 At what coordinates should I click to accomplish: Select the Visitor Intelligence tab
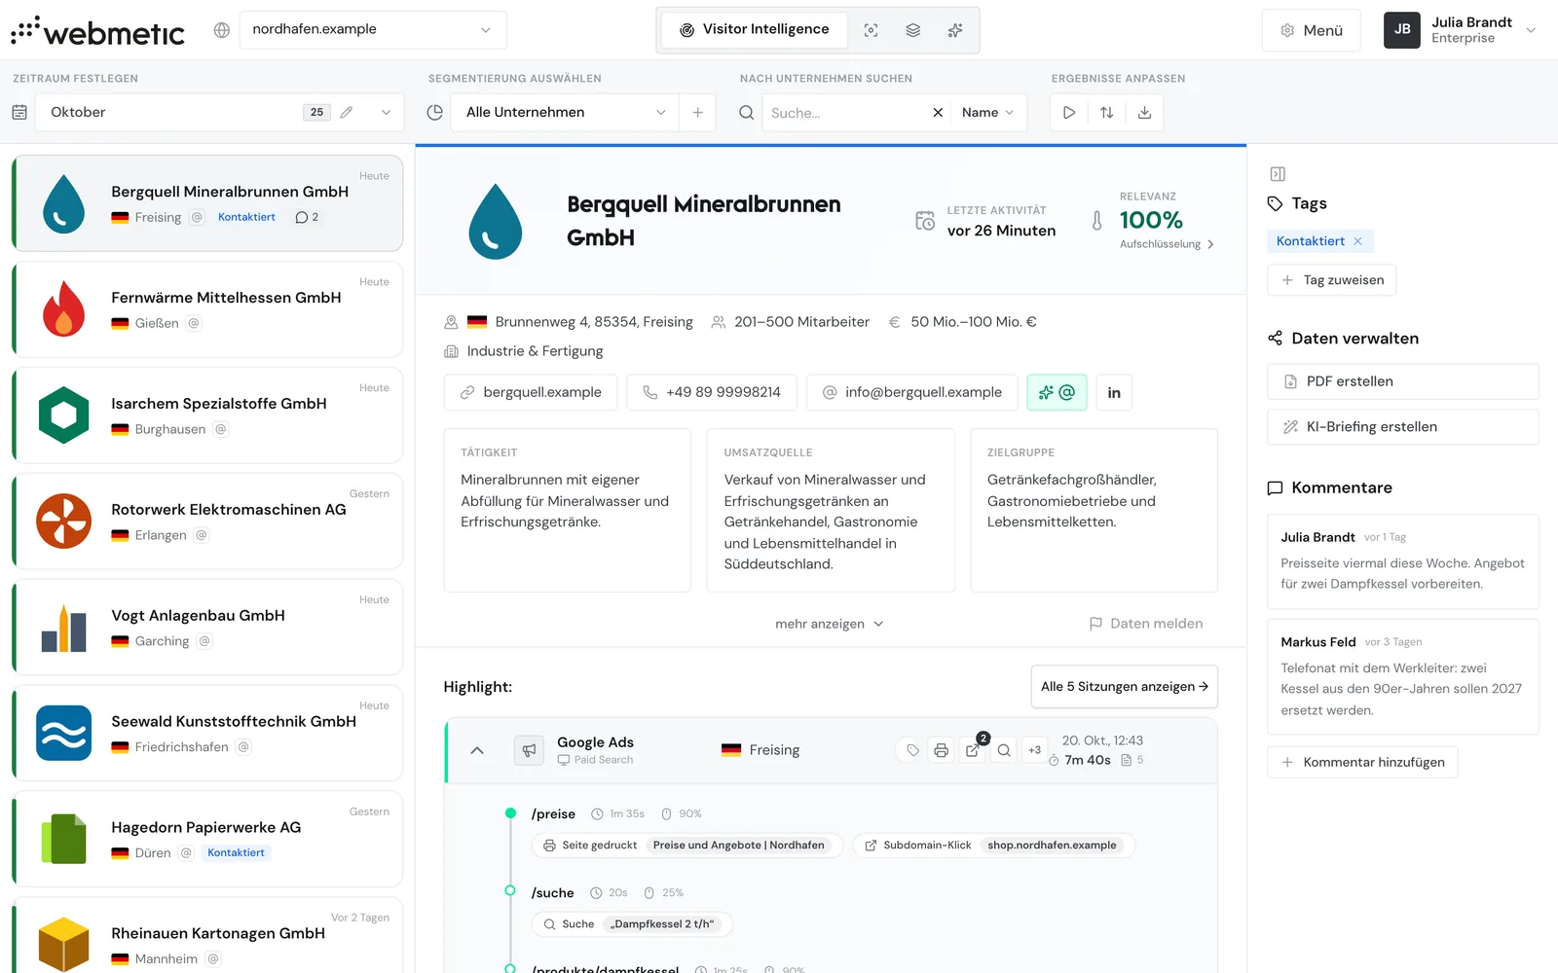tap(755, 30)
